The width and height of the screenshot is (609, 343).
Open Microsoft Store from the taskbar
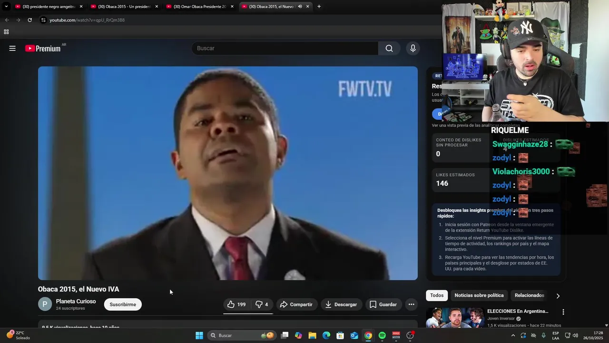point(340,335)
